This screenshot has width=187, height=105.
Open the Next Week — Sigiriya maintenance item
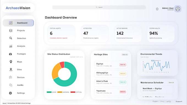[x=157, y=89]
